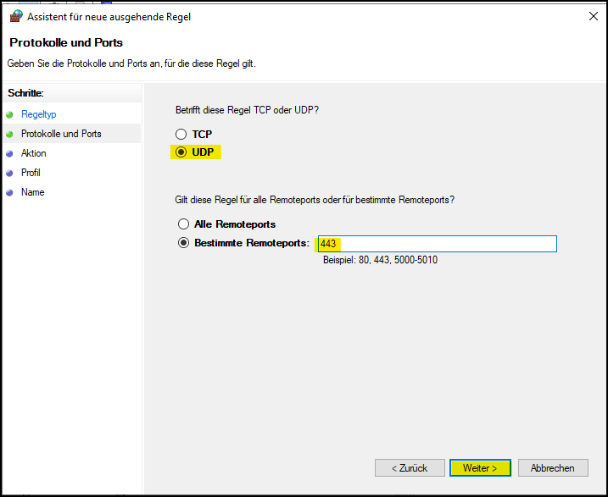This screenshot has height=497, width=608.
Task: Jump to the Aktion step label
Action: pos(34,153)
